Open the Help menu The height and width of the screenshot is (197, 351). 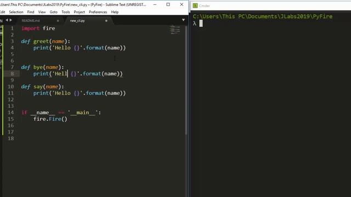click(x=115, y=12)
